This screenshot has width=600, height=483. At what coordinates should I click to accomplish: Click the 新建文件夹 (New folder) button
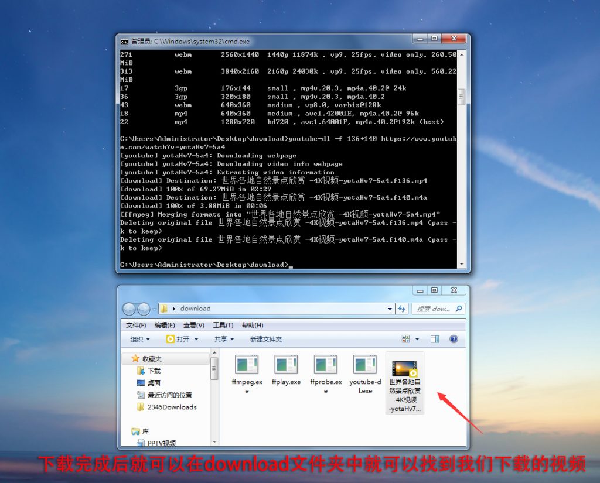pyautogui.click(x=265, y=339)
